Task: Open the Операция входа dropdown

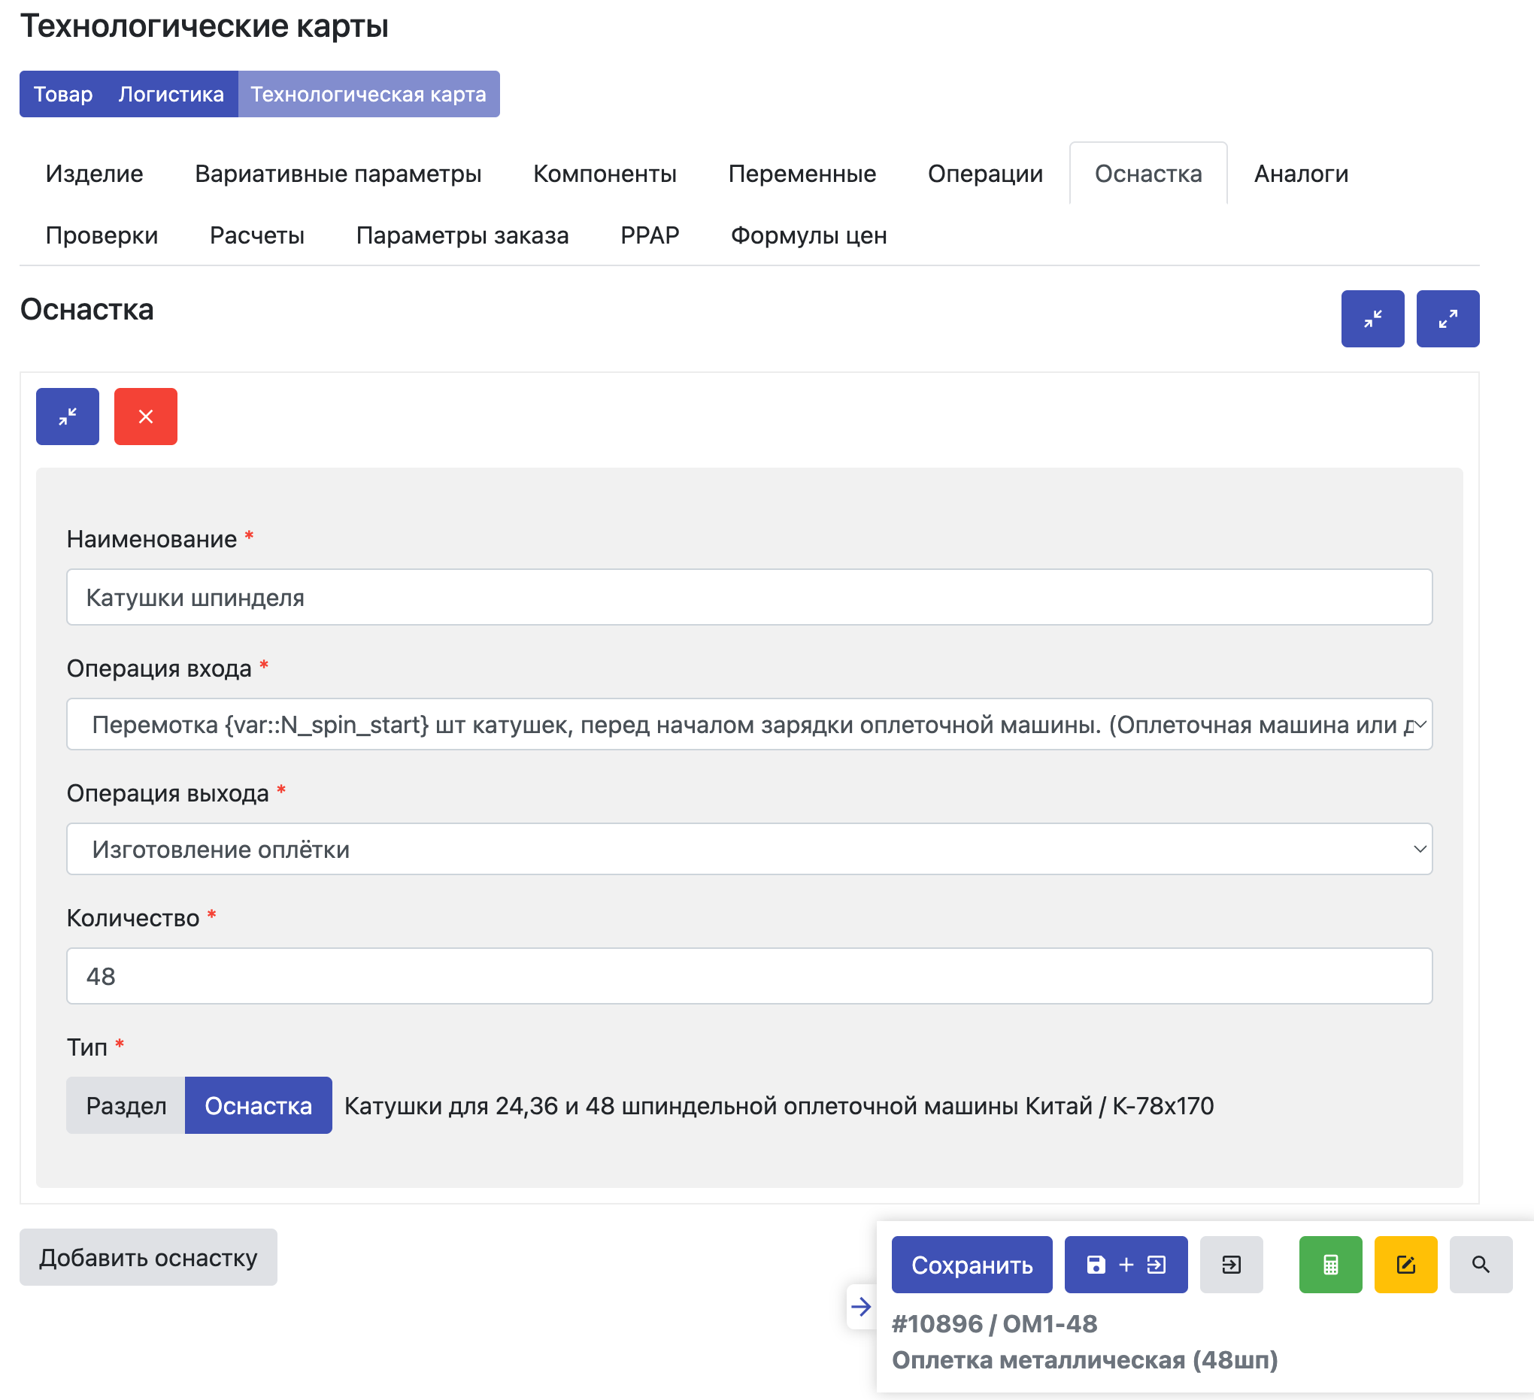Action: click(x=749, y=724)
